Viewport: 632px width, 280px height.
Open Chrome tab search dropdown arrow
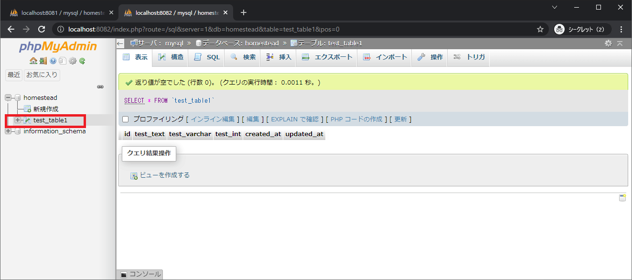pos(554,7)
